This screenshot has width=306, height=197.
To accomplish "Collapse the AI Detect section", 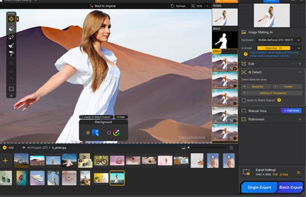I will (x=300, y=72).
